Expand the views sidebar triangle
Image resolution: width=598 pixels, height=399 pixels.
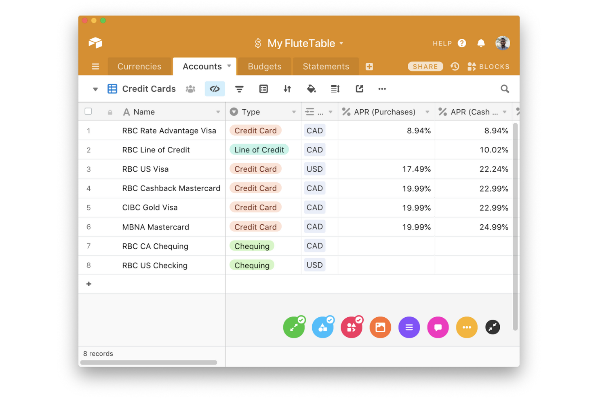95,89
